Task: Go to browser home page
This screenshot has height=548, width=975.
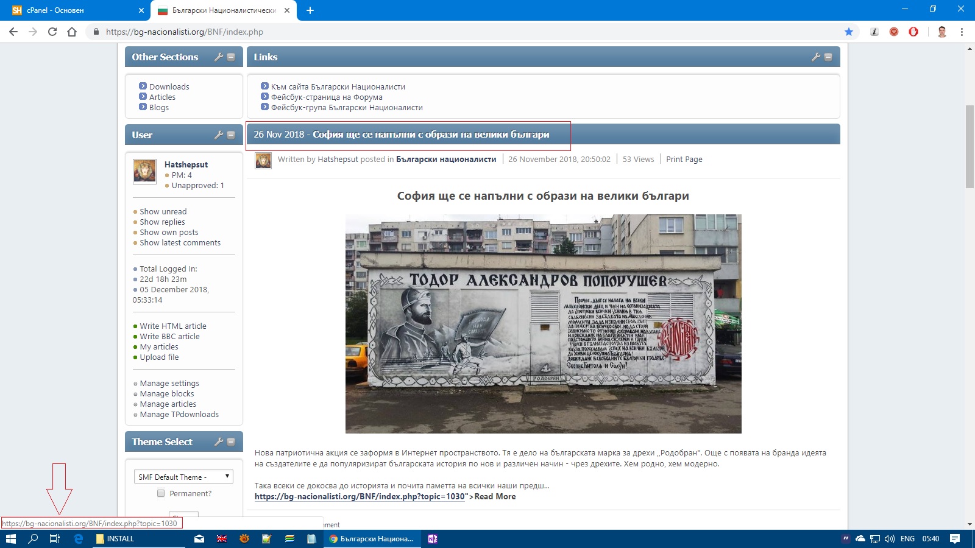Action: pos(72,32)
